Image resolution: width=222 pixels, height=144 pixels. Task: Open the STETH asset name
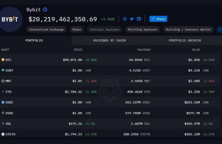[10, 134]
